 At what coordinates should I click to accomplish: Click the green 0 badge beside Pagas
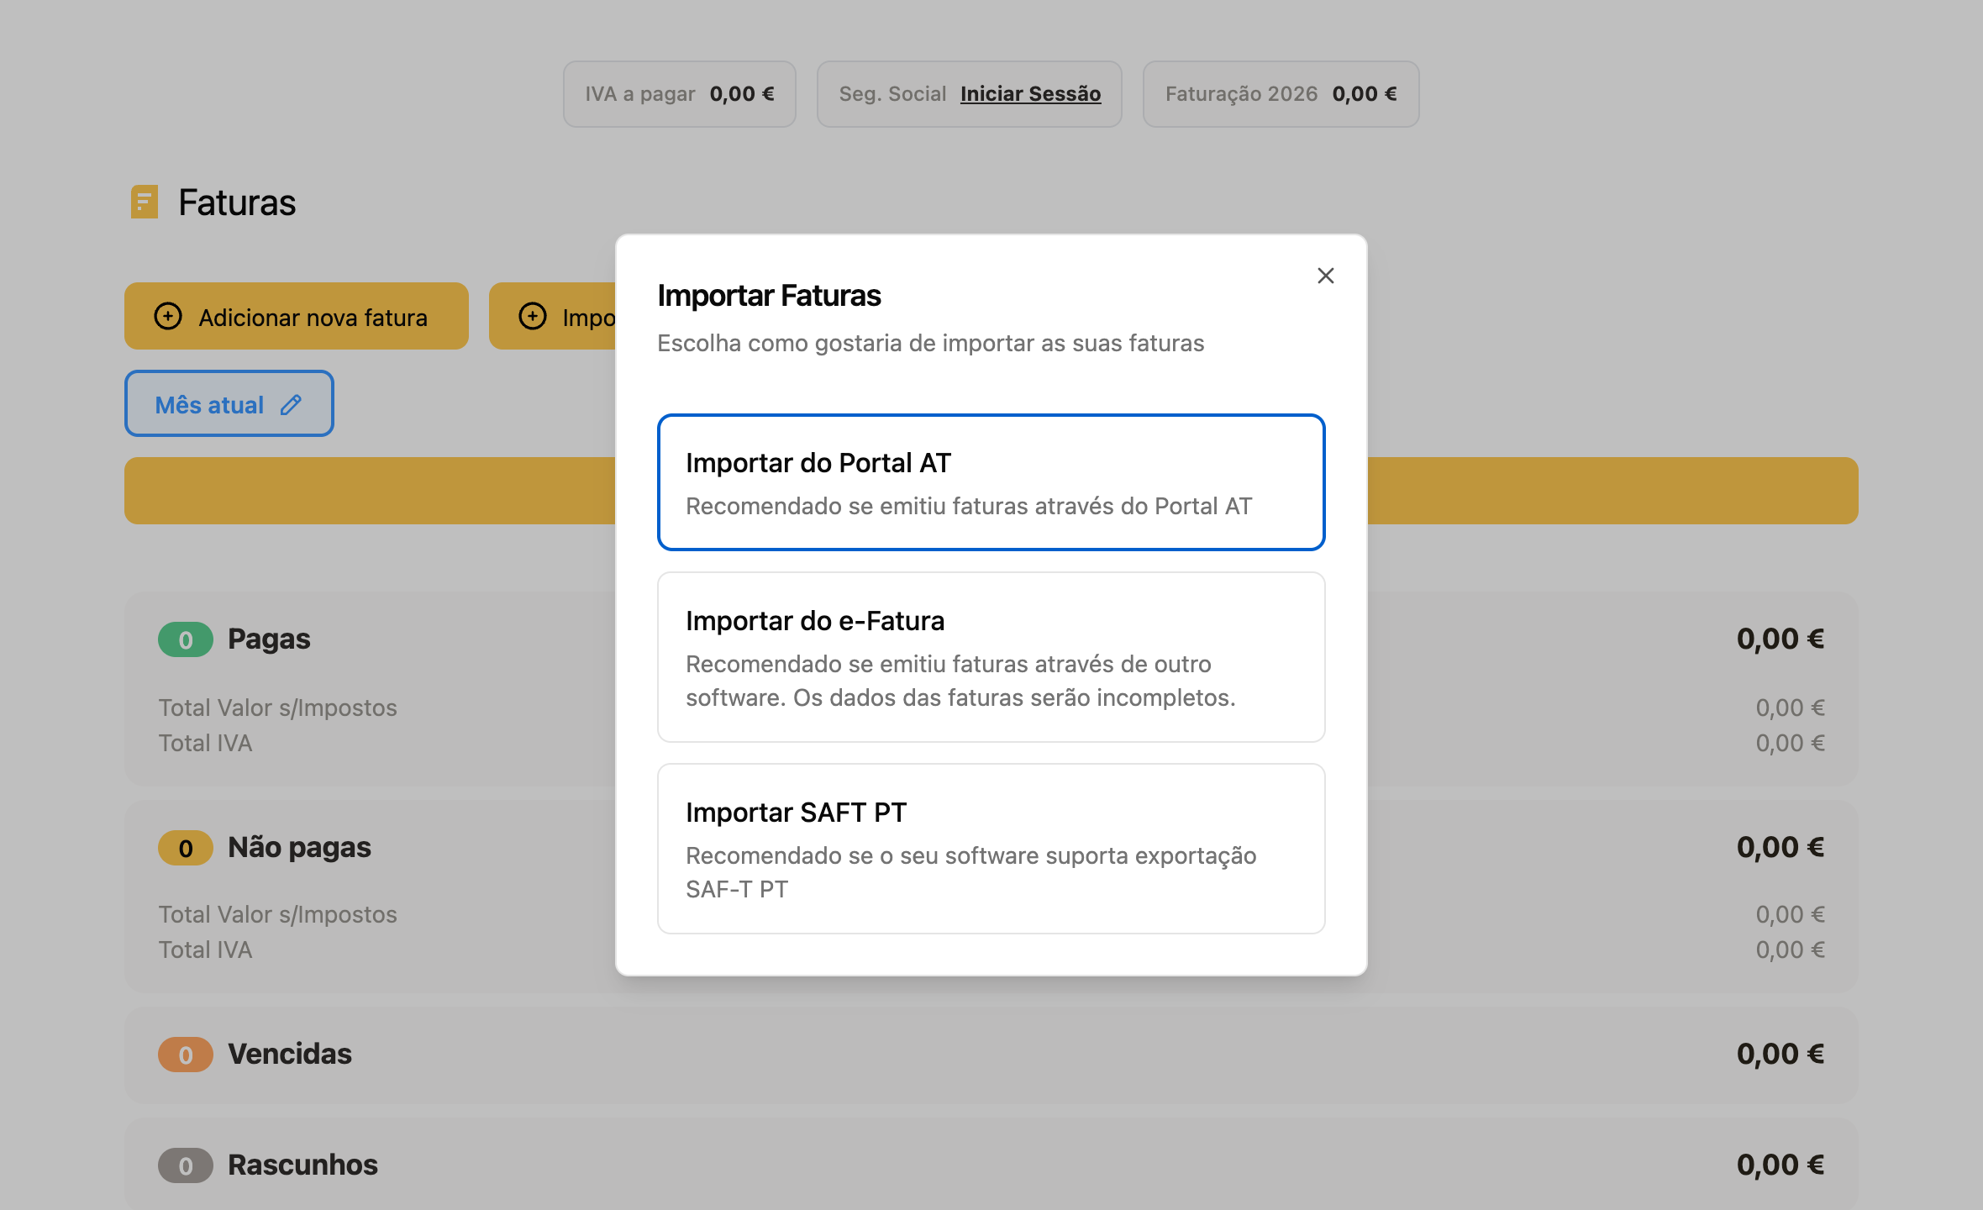(x=186, y=640)
